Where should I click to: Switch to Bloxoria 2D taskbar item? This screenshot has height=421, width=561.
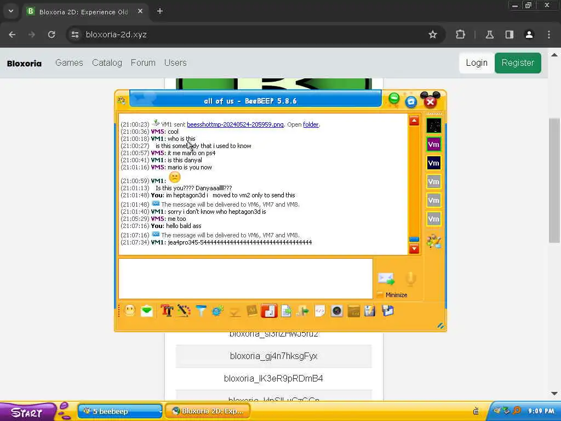[208, 411]
